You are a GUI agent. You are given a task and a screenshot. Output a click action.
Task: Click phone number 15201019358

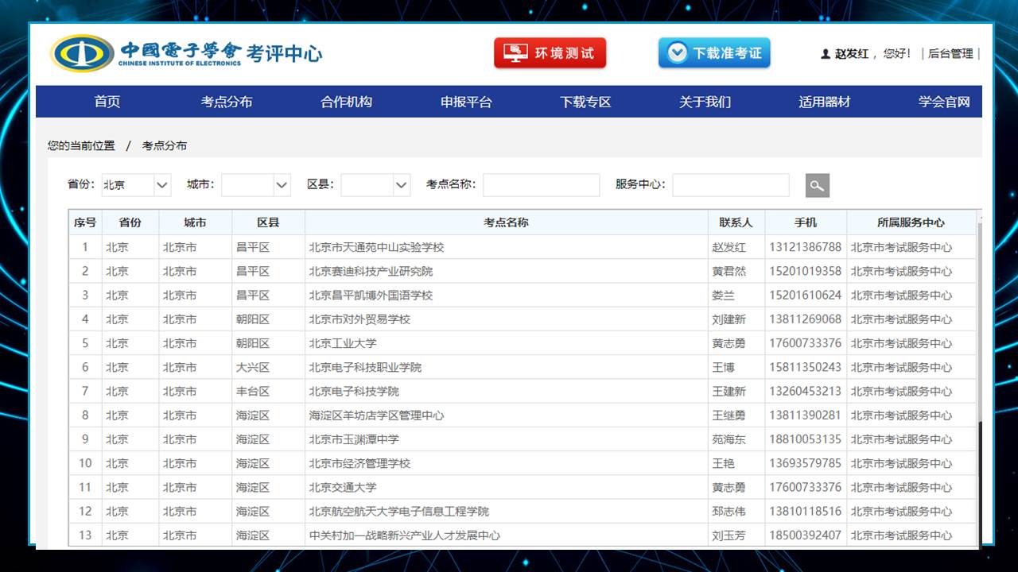pyautogui.click(x=805, y=271)
